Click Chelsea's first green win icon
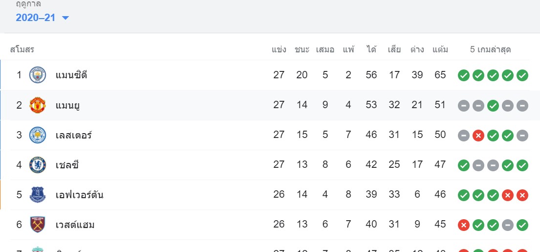Screen dimensions: 540x252 coord(464,165)
